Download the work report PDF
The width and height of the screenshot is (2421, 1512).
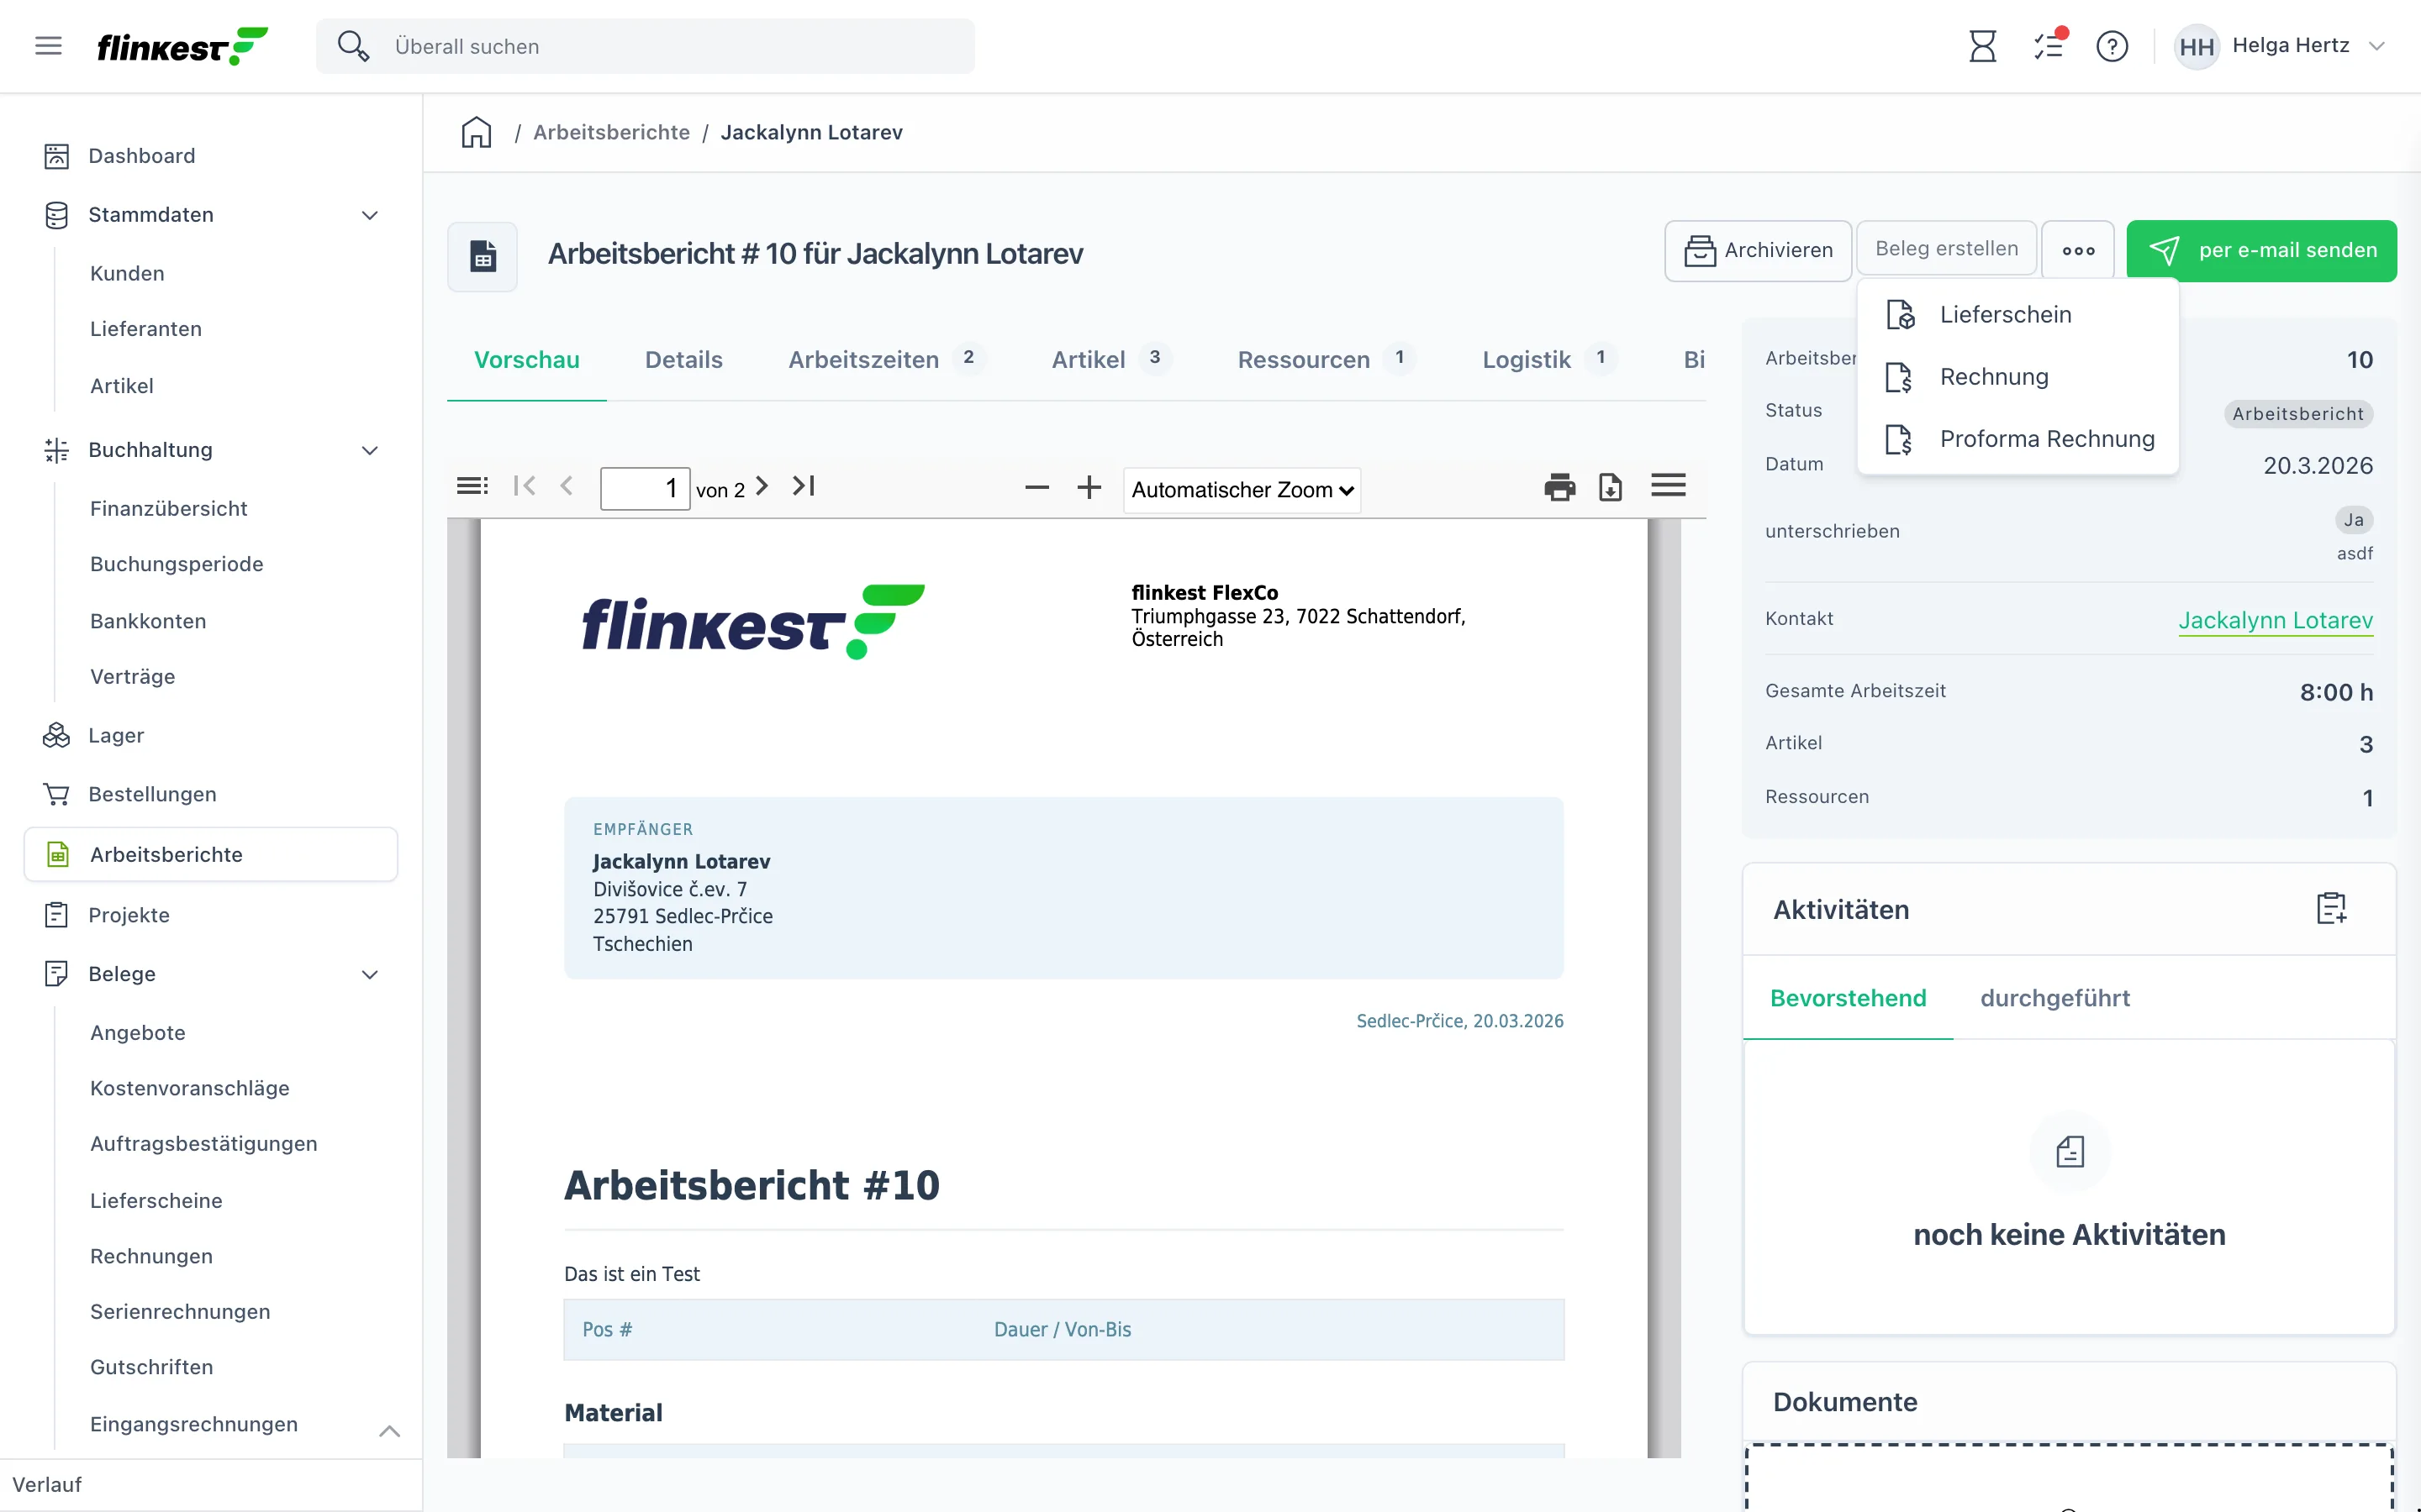point(1611,488)
